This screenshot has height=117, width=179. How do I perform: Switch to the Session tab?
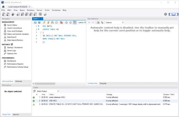click(x=16, y=114)
